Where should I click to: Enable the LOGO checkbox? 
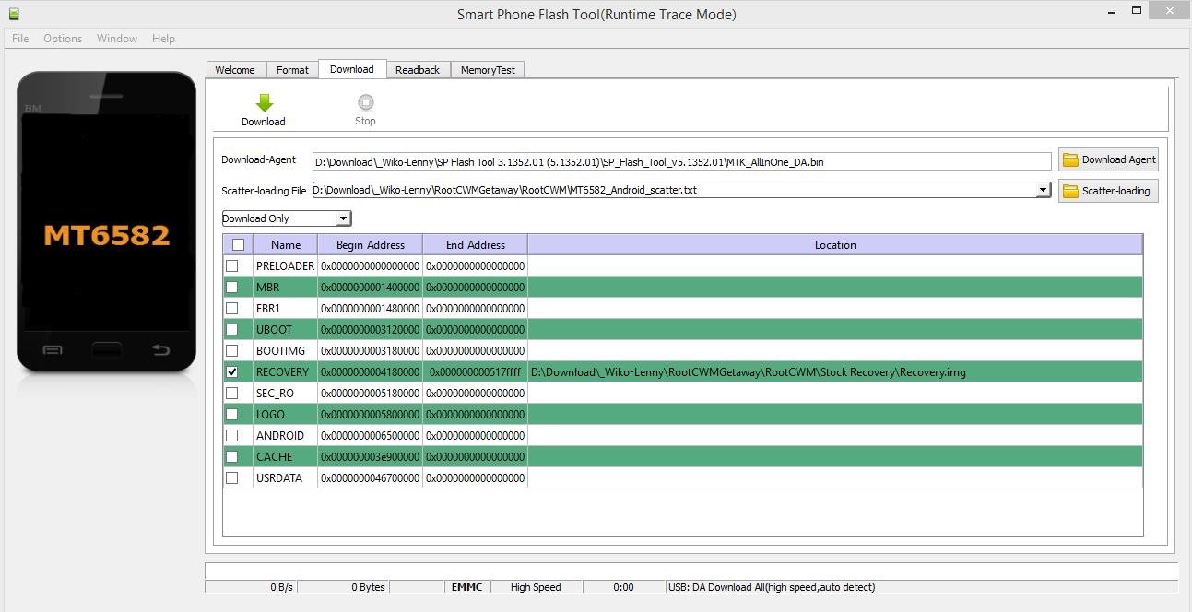(232, 414)
